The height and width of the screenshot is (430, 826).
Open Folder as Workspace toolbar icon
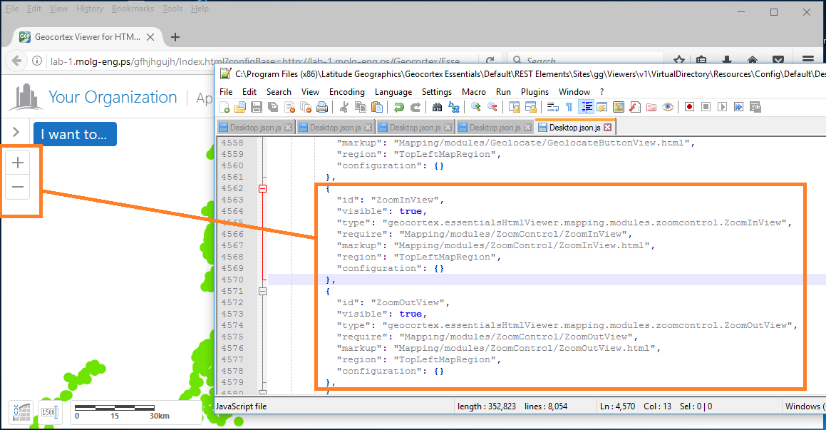(651, 108)
